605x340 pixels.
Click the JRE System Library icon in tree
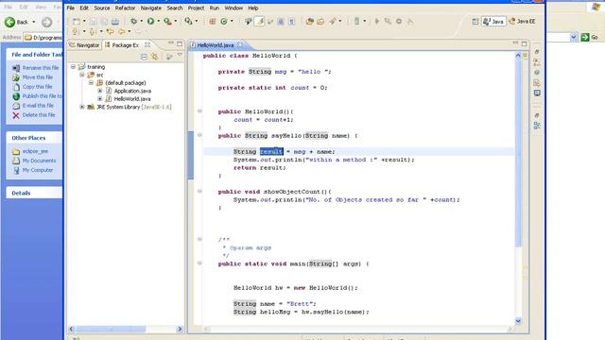click(x=91, y=107)
